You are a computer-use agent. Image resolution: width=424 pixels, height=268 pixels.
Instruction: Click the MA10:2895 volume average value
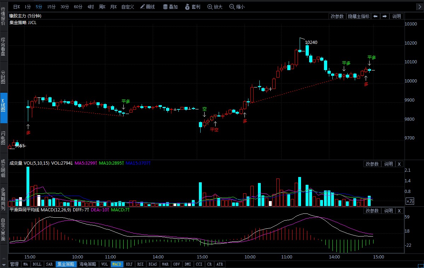pos(111,163)
